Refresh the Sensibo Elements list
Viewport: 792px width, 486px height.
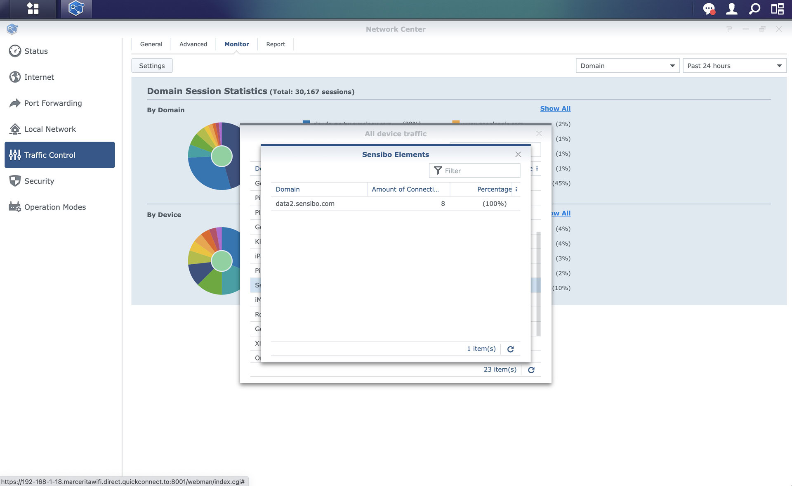tap(510, 349)
